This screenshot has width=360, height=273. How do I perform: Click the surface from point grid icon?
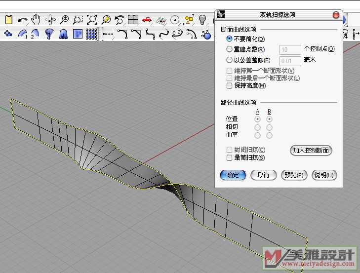91,34
